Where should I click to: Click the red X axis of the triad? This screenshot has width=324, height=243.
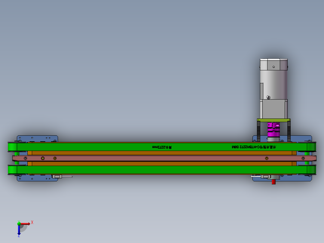[x=25, y=224]
